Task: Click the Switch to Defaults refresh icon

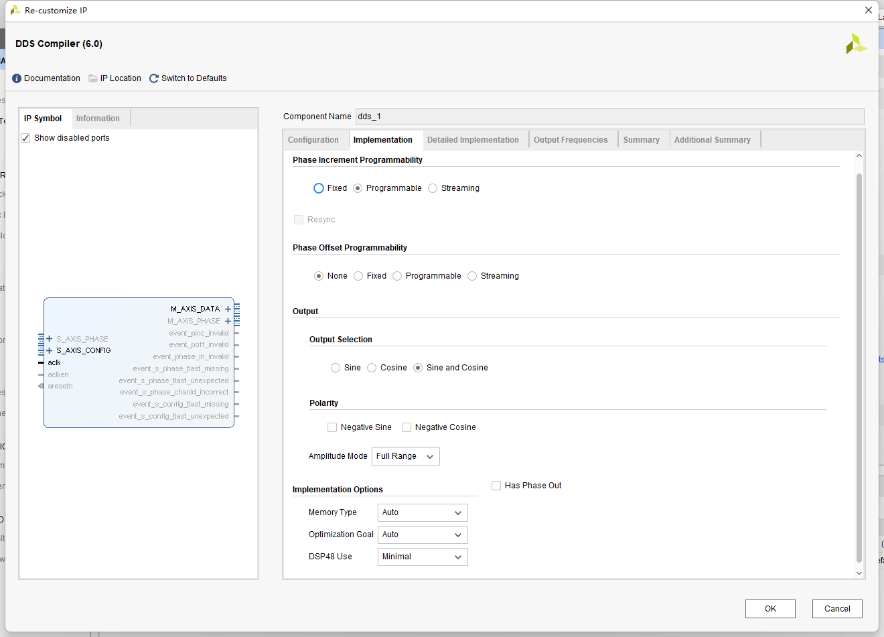Action: 154,78
